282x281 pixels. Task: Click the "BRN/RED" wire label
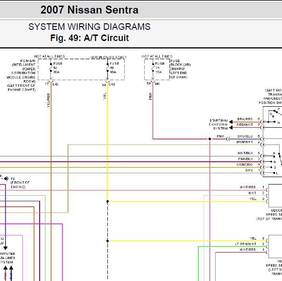[x=245, y=119]
